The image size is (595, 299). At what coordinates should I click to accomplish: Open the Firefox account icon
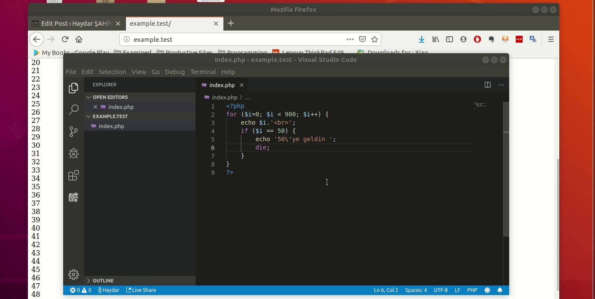463,39
